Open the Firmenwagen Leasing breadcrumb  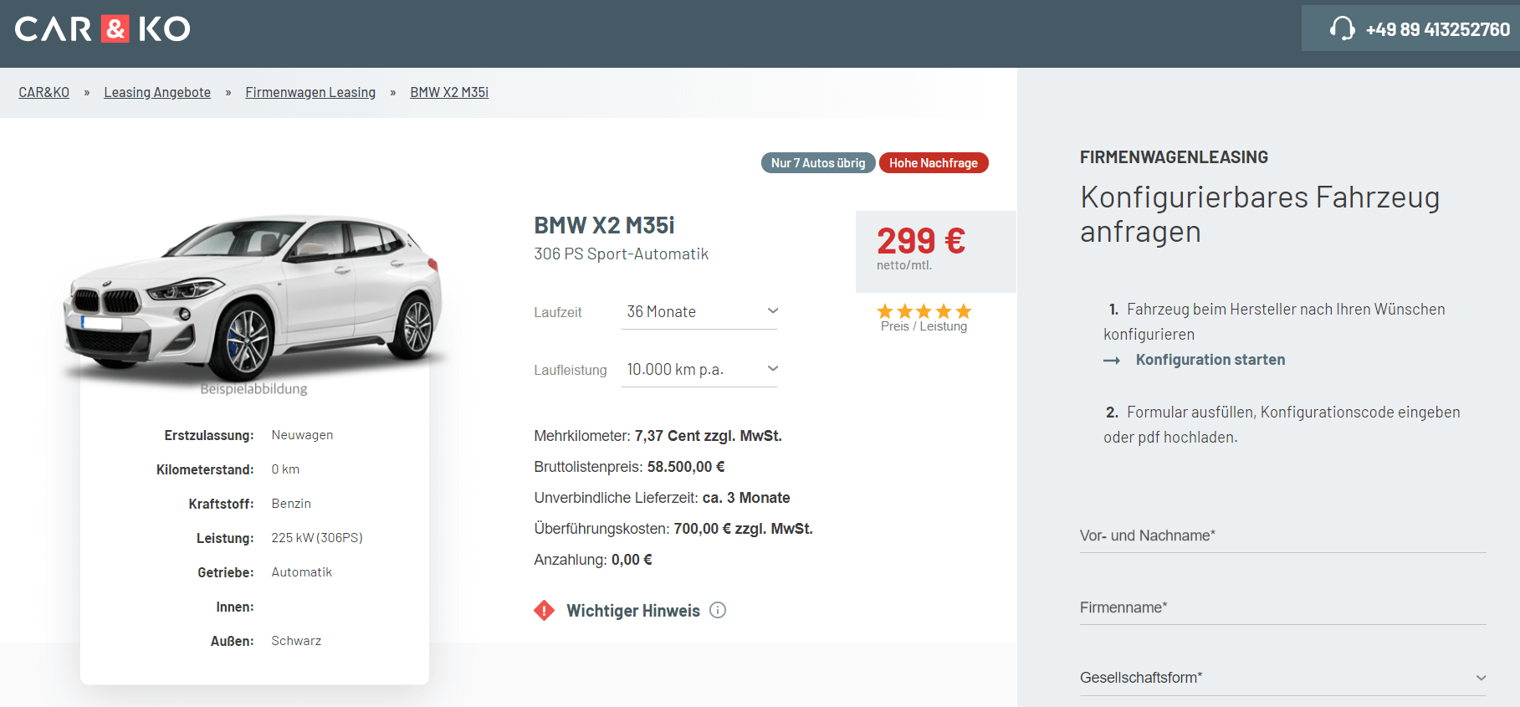310,92
